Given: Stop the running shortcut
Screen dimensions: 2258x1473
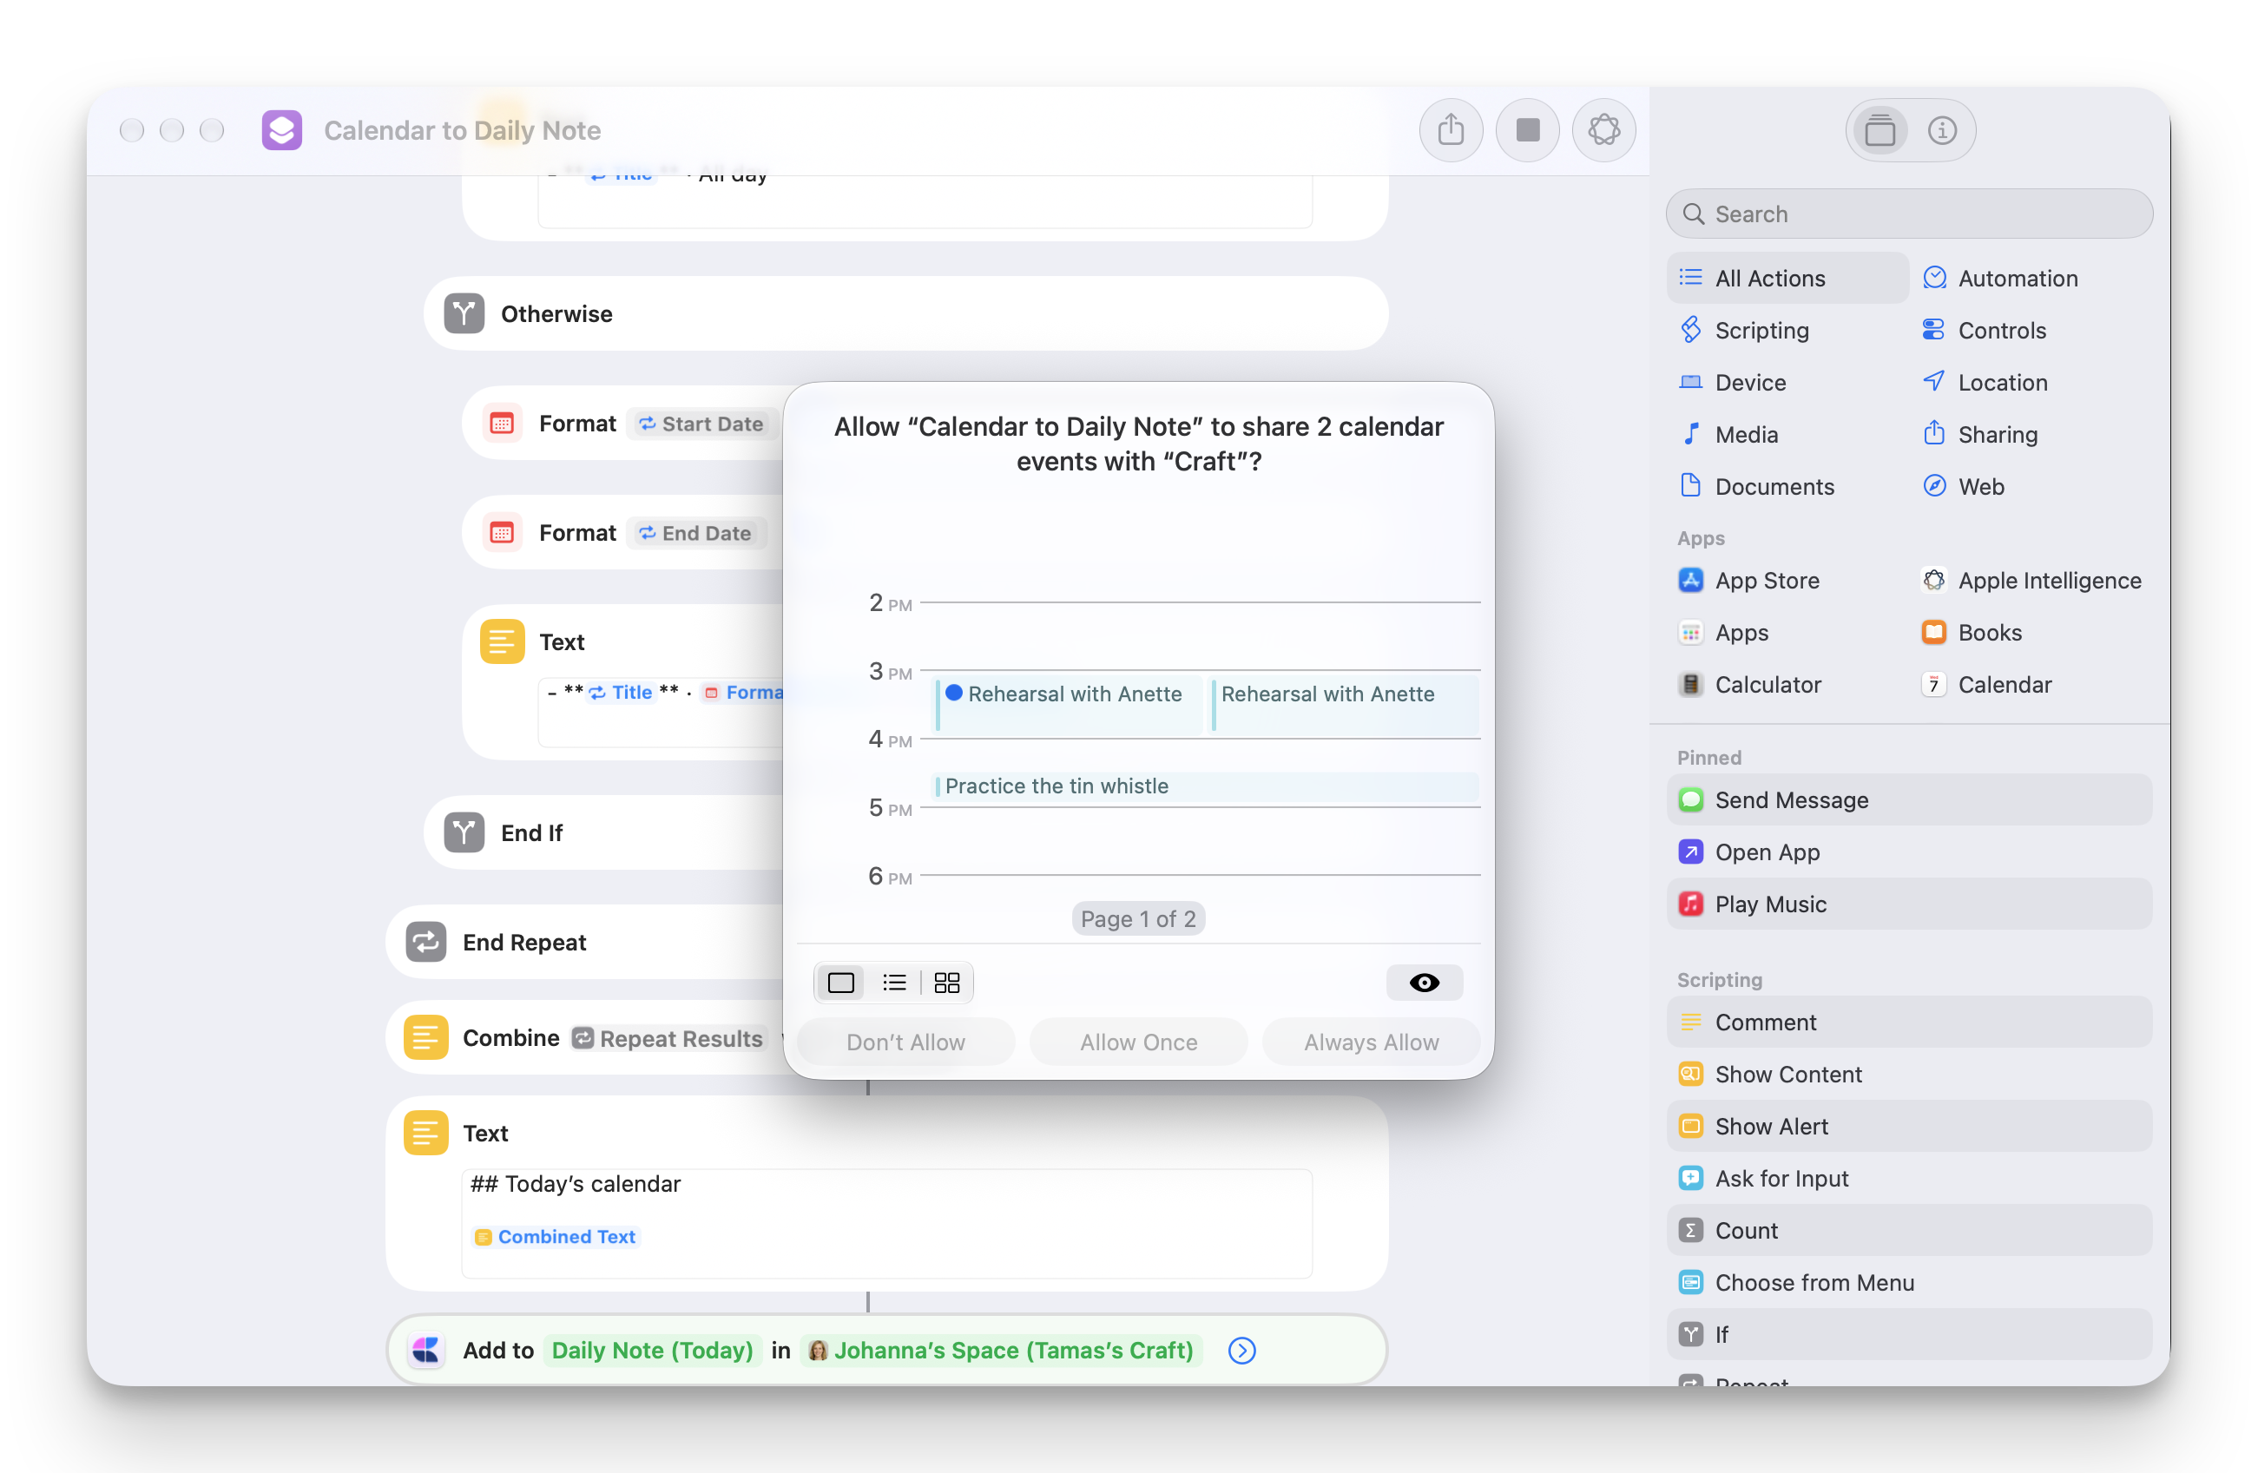Looking at the screenshot, I should click(1528, 130).
